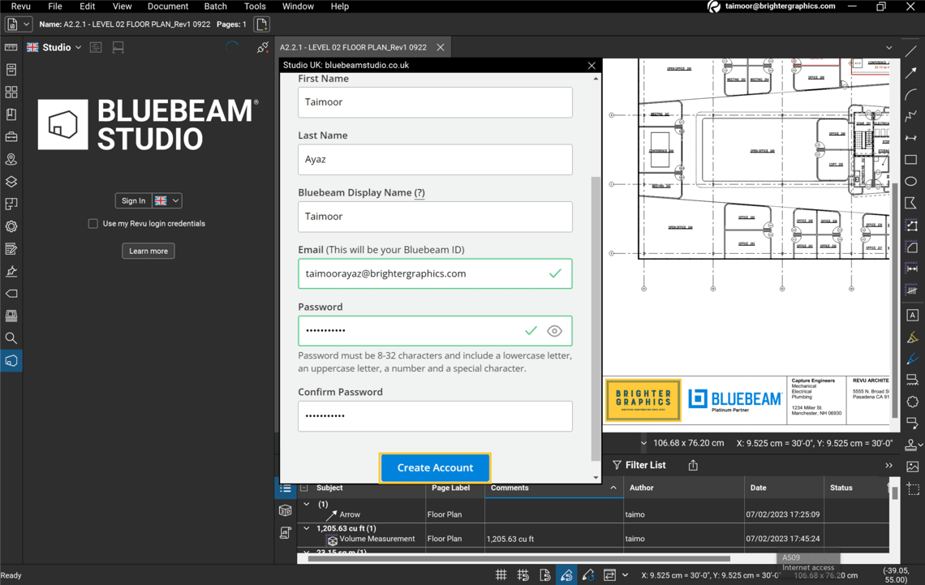Select the Pen drawing tool

[912, 359]
